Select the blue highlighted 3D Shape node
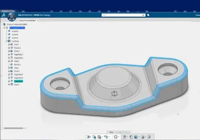Screen dimensions: 200x140 [x=17, y=28]
